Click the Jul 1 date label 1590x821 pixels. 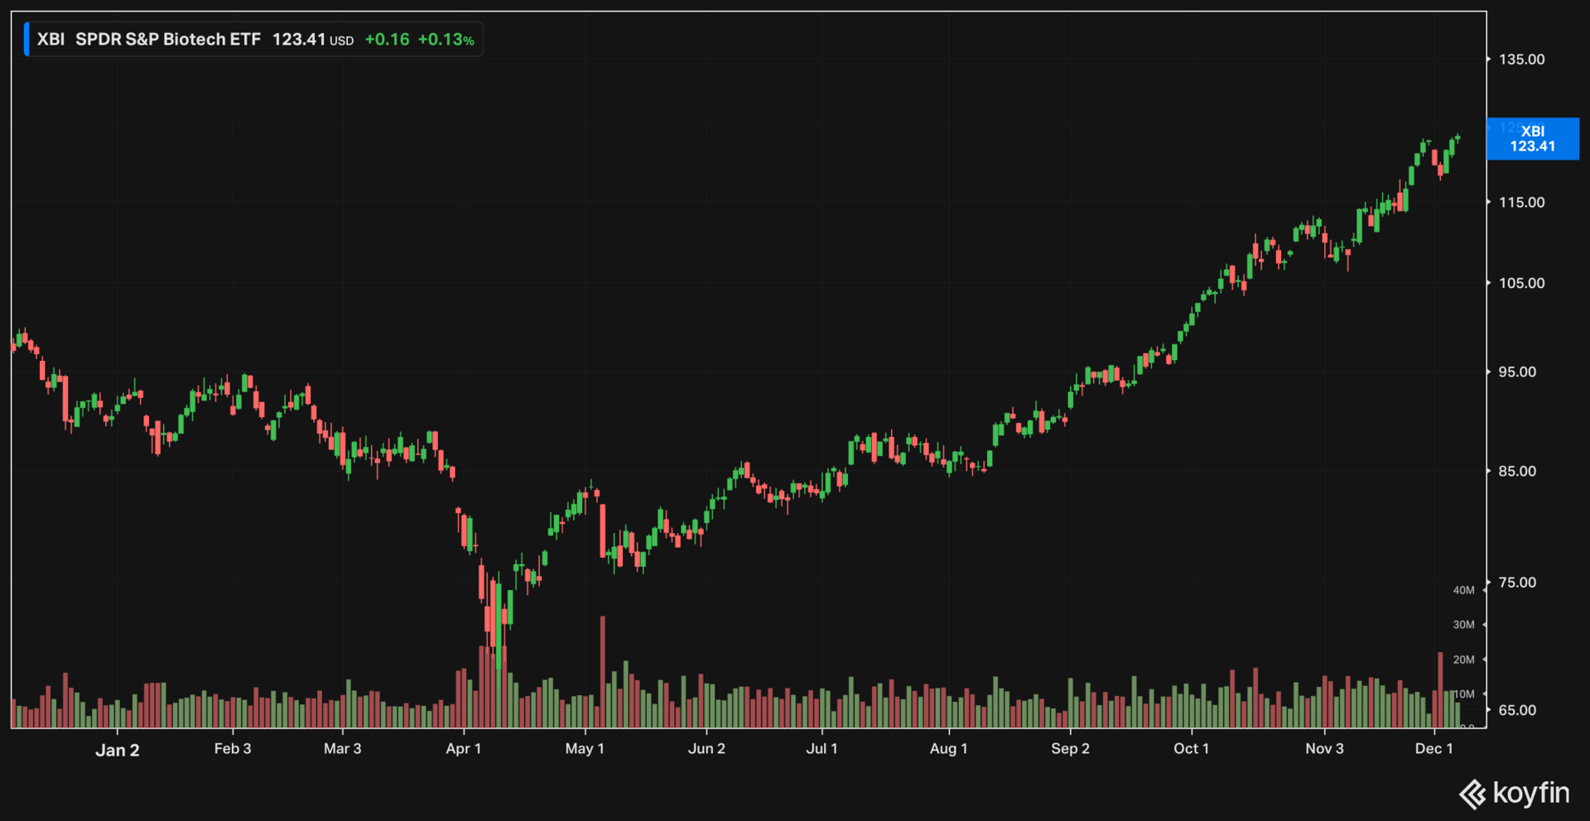pyautogui.click(x=822, y=749)
